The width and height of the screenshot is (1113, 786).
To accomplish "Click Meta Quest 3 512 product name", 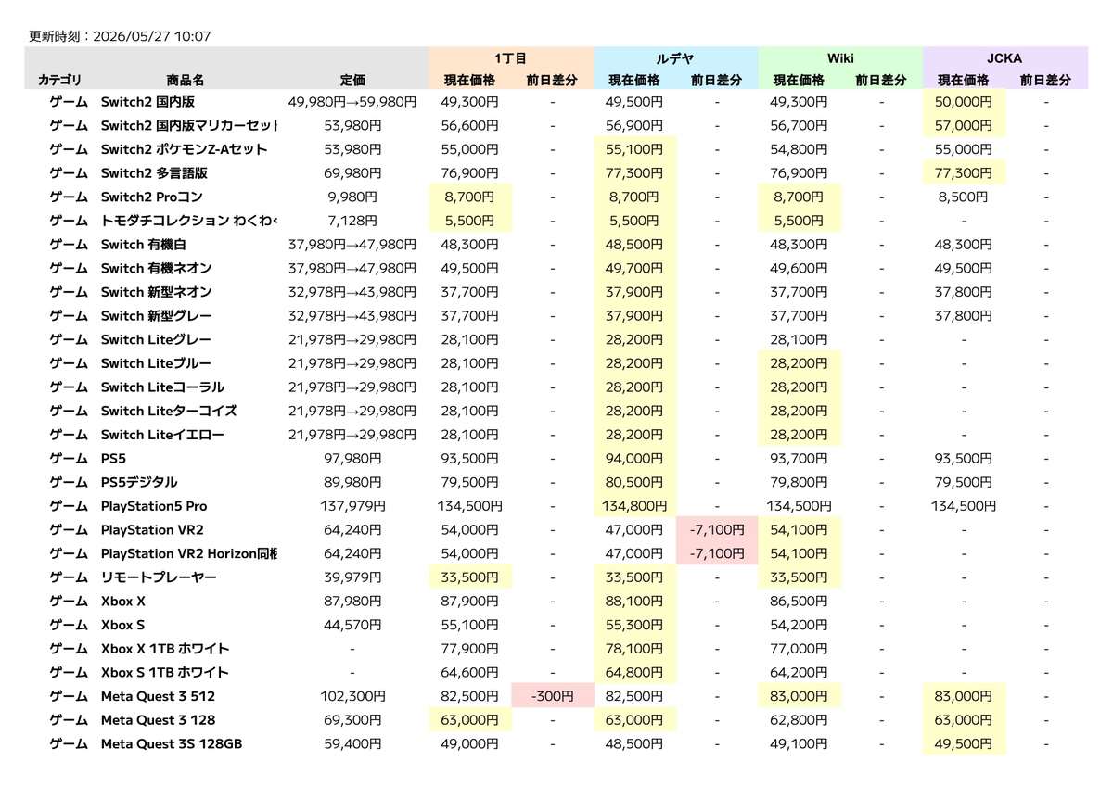I will click(x=158, y=696).
